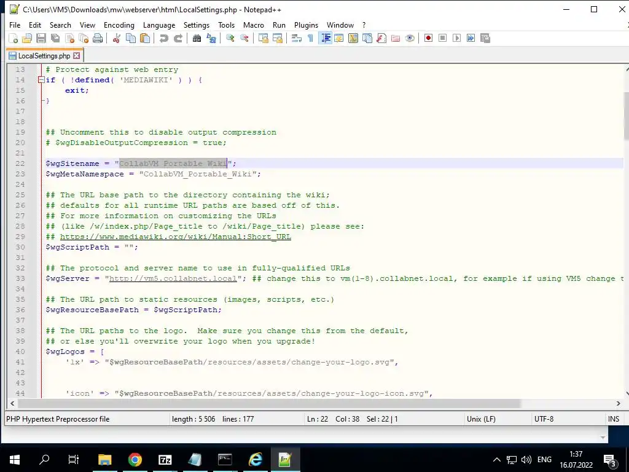629x472 pixels.
Task: Open the Plugins menu
Action: pyautogui.click(x=306, y=25)
